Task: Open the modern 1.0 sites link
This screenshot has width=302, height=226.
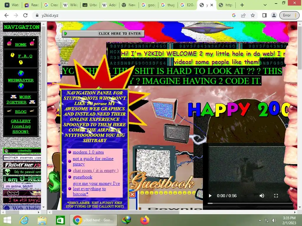Action: click(88, 152)
